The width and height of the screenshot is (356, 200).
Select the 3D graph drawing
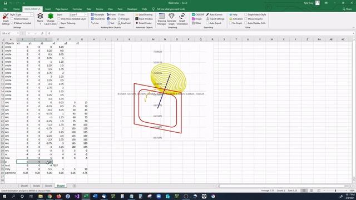point(164,92)
